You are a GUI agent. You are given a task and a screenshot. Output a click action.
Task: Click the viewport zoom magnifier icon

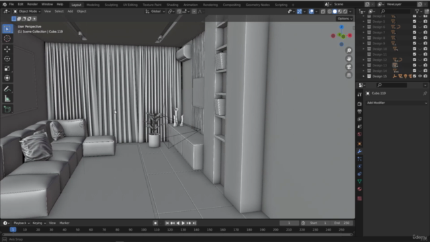(x=349, y=50)
